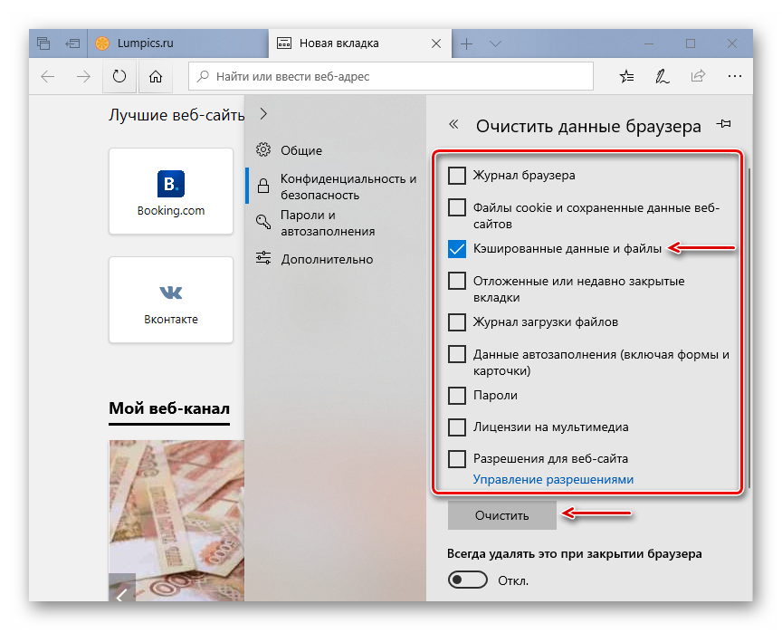782x633 pixels.
Task: Open the Общие settings section
Action: pyautogui.click(x=300, y=150)
